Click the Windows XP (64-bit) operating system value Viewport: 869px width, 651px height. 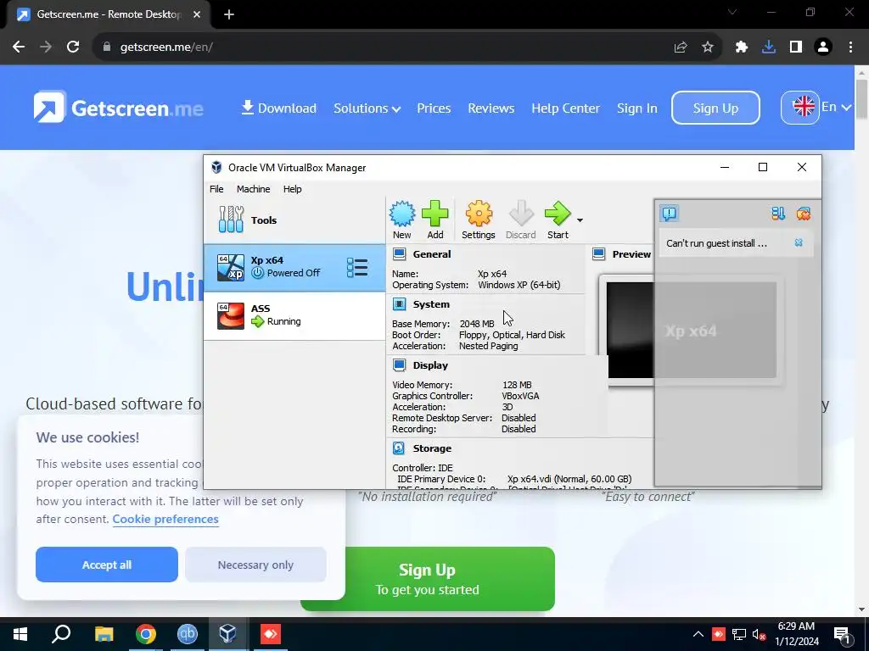[x=519, y=285]
